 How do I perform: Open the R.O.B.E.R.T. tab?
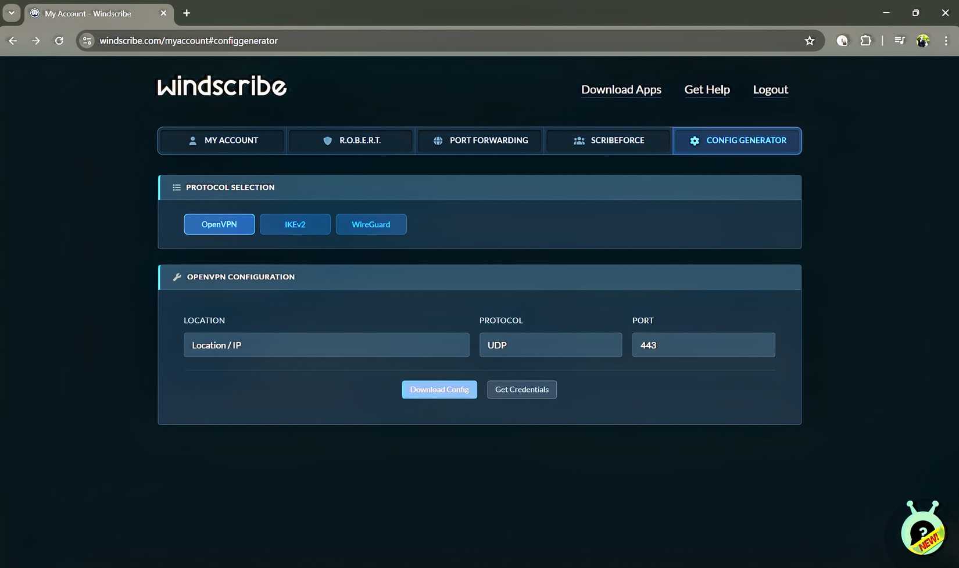[x=351, y=141]
